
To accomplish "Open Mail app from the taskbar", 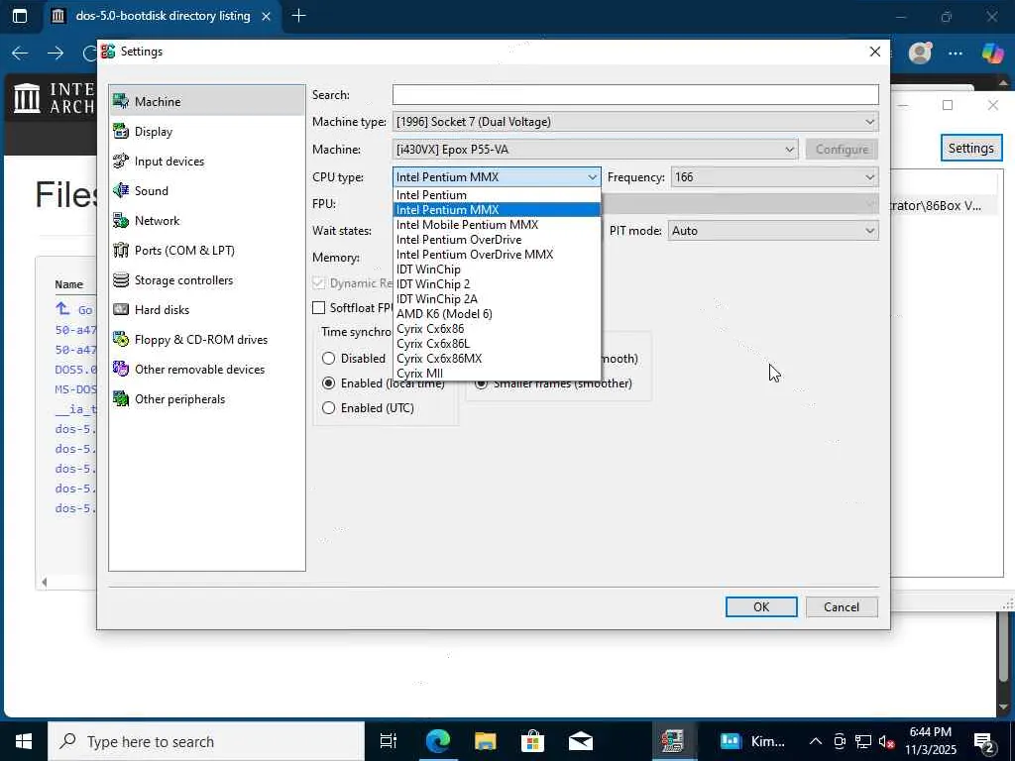I will pyautogui.click(x=581, y=741).
